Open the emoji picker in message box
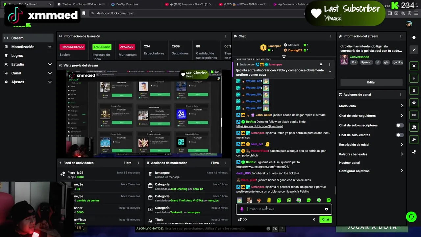This screenshot has width=421, height=237. [x=326, y=209]
